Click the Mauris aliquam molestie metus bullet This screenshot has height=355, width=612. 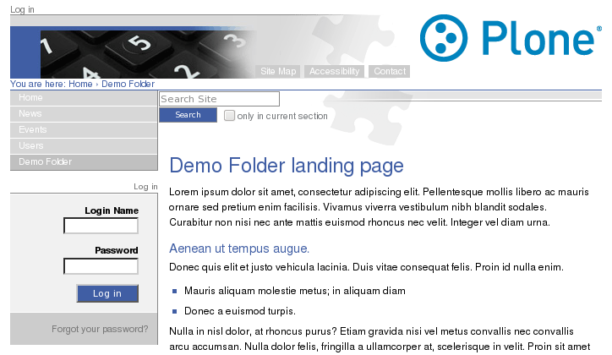click(x=295, y=291)
